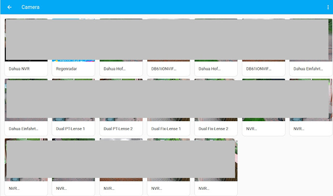Click the Camera page title

[x=30, y=7]
